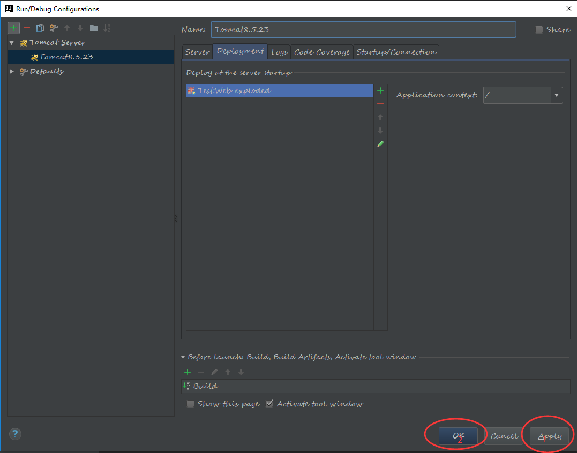Move configuration down in left toolbar

click(80, 28)
